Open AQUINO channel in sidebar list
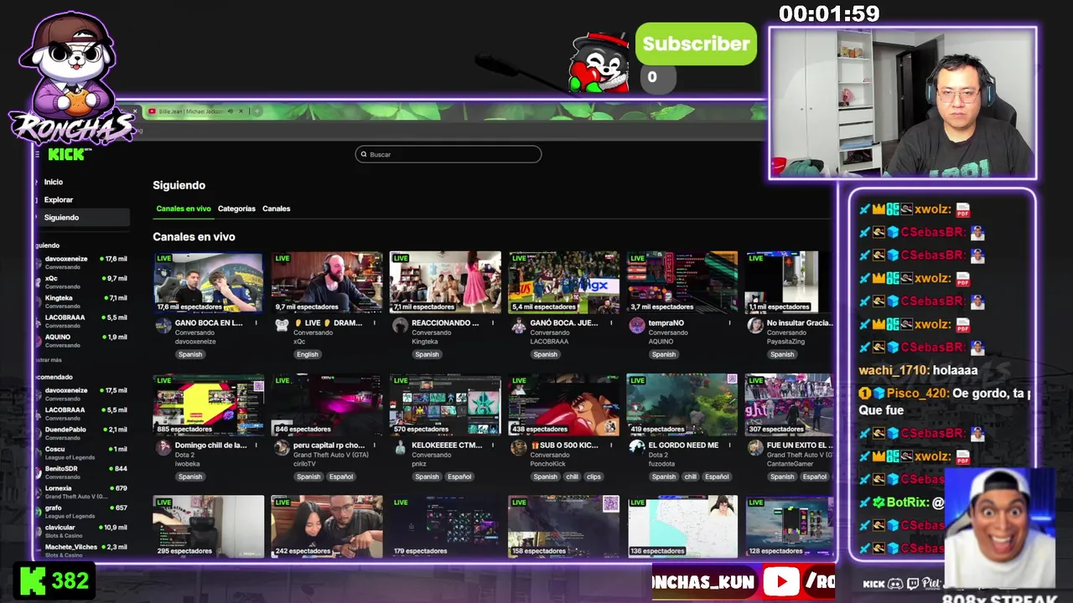 81,340
